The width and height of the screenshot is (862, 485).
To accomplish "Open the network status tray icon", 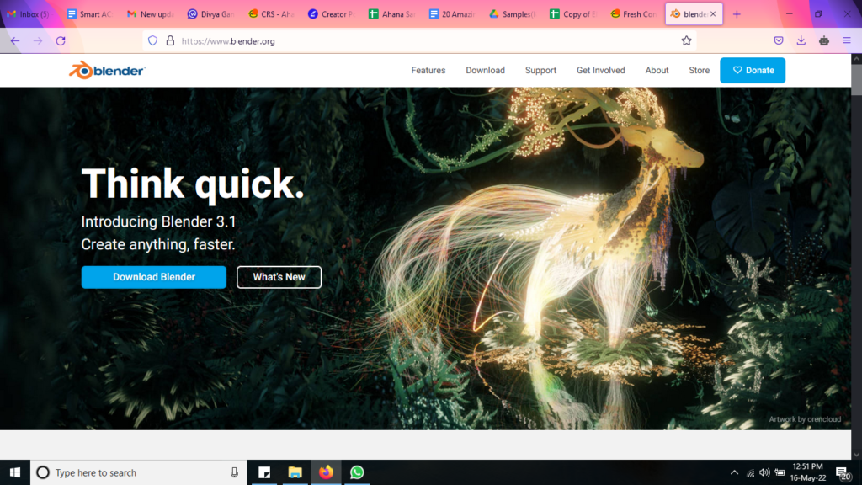I will 750,473.
